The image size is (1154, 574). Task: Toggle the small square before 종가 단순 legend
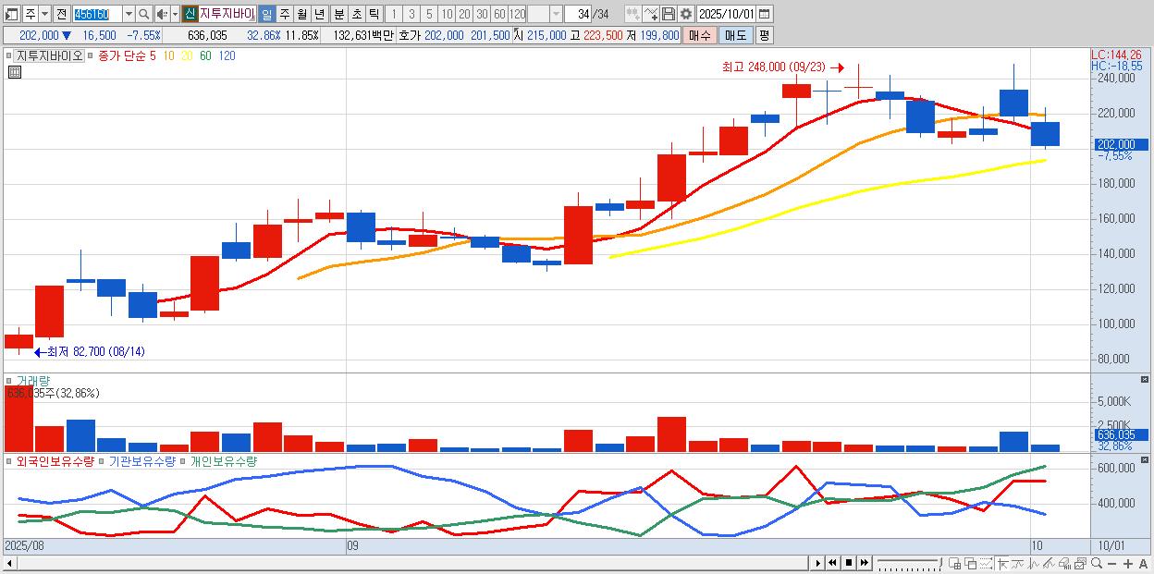coord(91,55)
